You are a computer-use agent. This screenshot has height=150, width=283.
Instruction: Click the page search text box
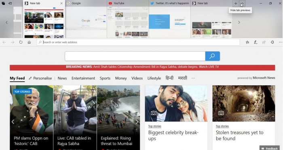(135, 56)
